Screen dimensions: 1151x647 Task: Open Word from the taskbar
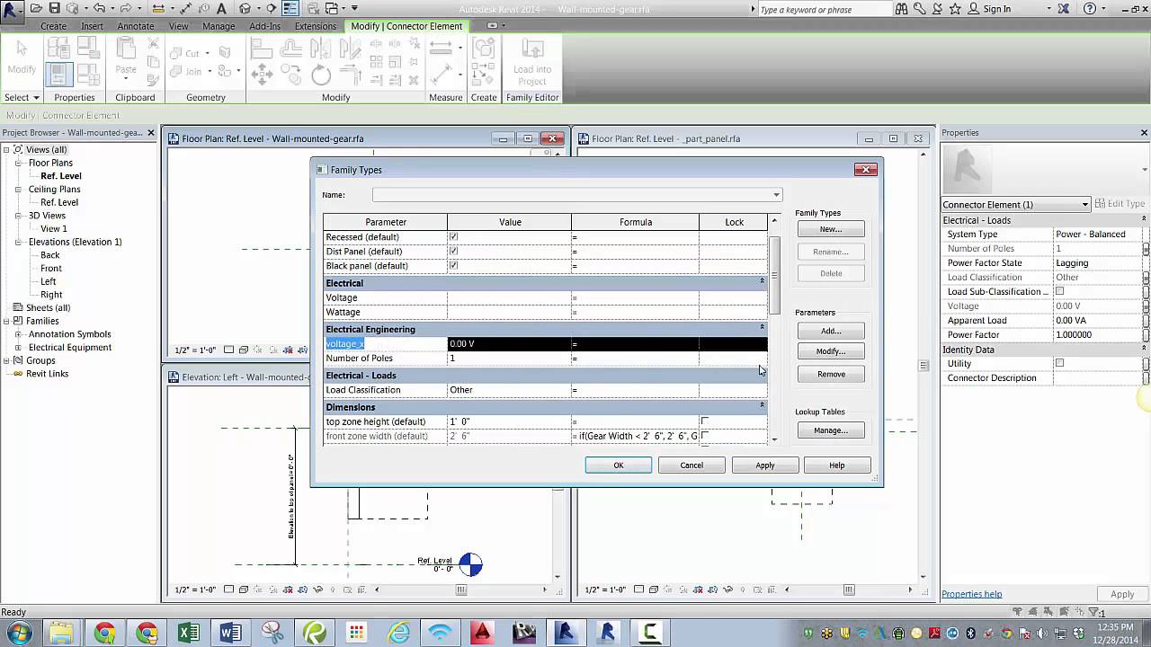coord(230,634)
